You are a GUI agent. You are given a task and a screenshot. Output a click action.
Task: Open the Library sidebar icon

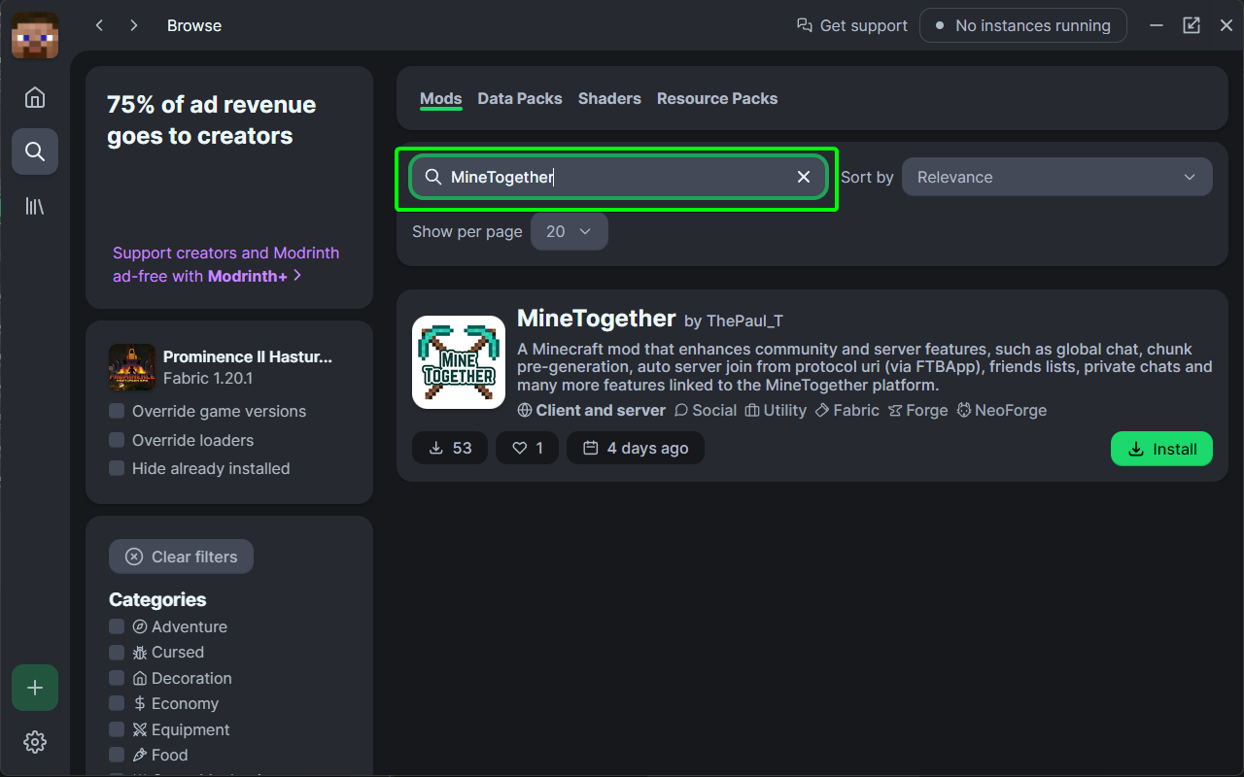(x=35, y=206)
